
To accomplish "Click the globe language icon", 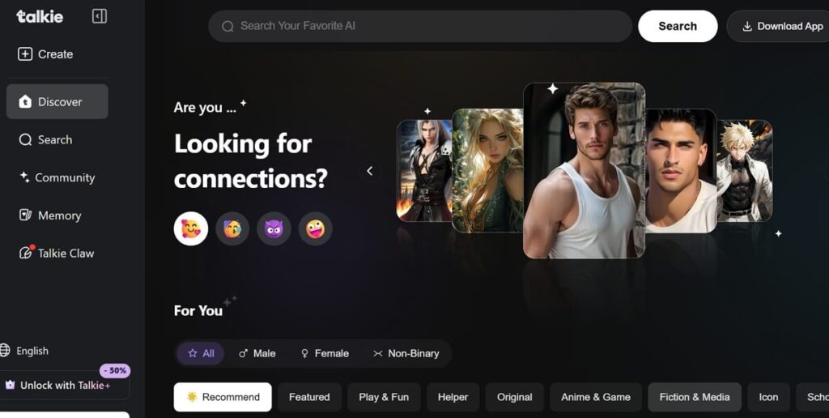I will [4, 350].
